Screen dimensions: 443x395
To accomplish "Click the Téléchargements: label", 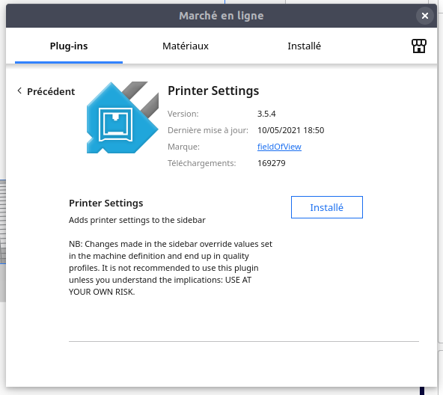I will click(201, 163).
